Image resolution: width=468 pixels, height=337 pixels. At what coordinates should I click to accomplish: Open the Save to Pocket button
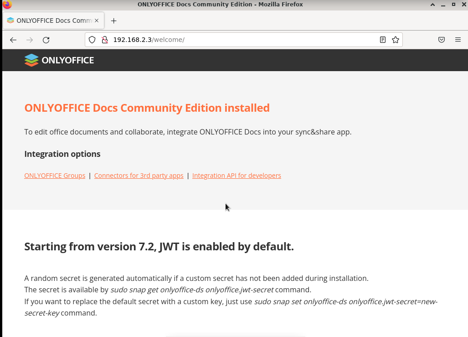click(x=442, y=40)
